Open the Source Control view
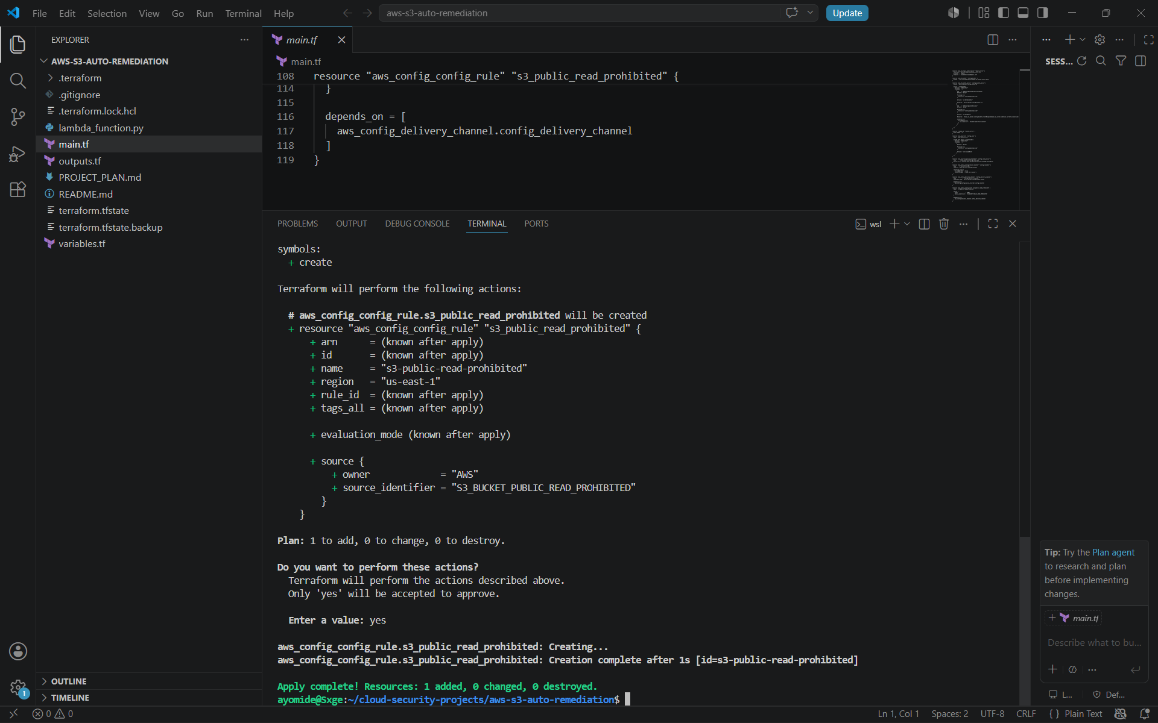Screen dimensions: 1158x723 click(18, 117)
